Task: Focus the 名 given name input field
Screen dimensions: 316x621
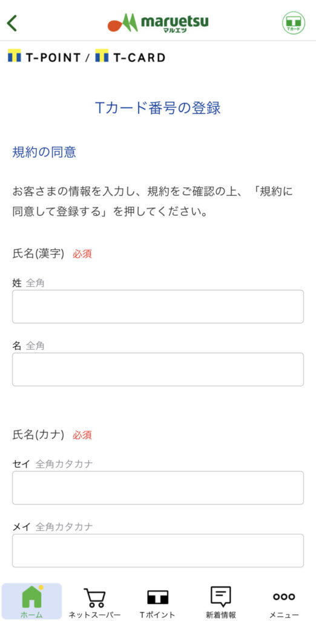Action: pos(158,369)
